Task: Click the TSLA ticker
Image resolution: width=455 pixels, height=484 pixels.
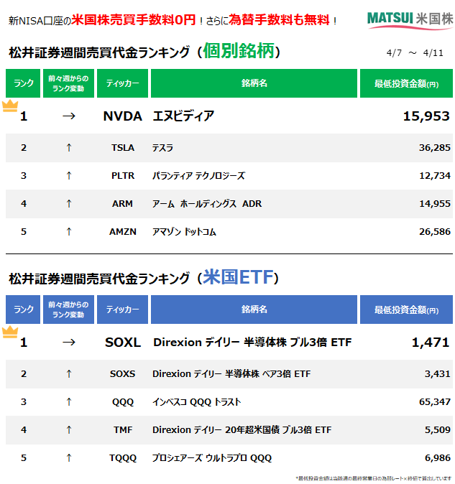Action: click(123, 148)
